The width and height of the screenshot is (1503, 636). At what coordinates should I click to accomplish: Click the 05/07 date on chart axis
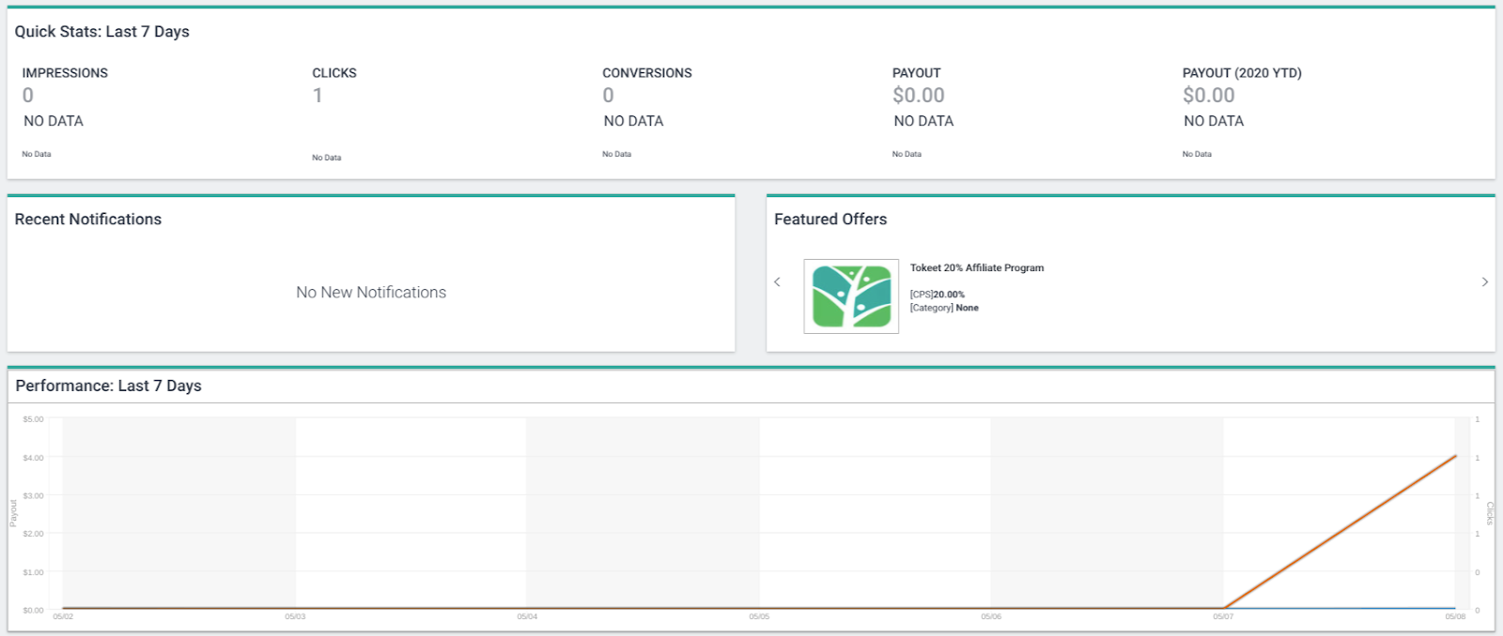click(x=1223, y=616)
